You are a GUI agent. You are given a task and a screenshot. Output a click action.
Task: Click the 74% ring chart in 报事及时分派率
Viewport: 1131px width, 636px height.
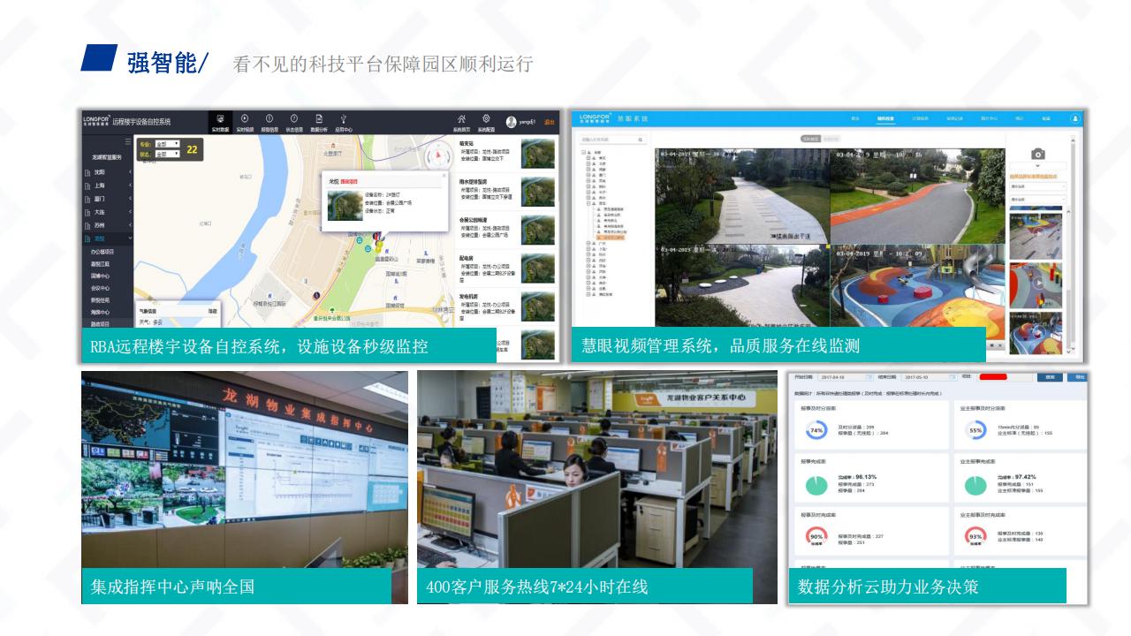[816, 430]
